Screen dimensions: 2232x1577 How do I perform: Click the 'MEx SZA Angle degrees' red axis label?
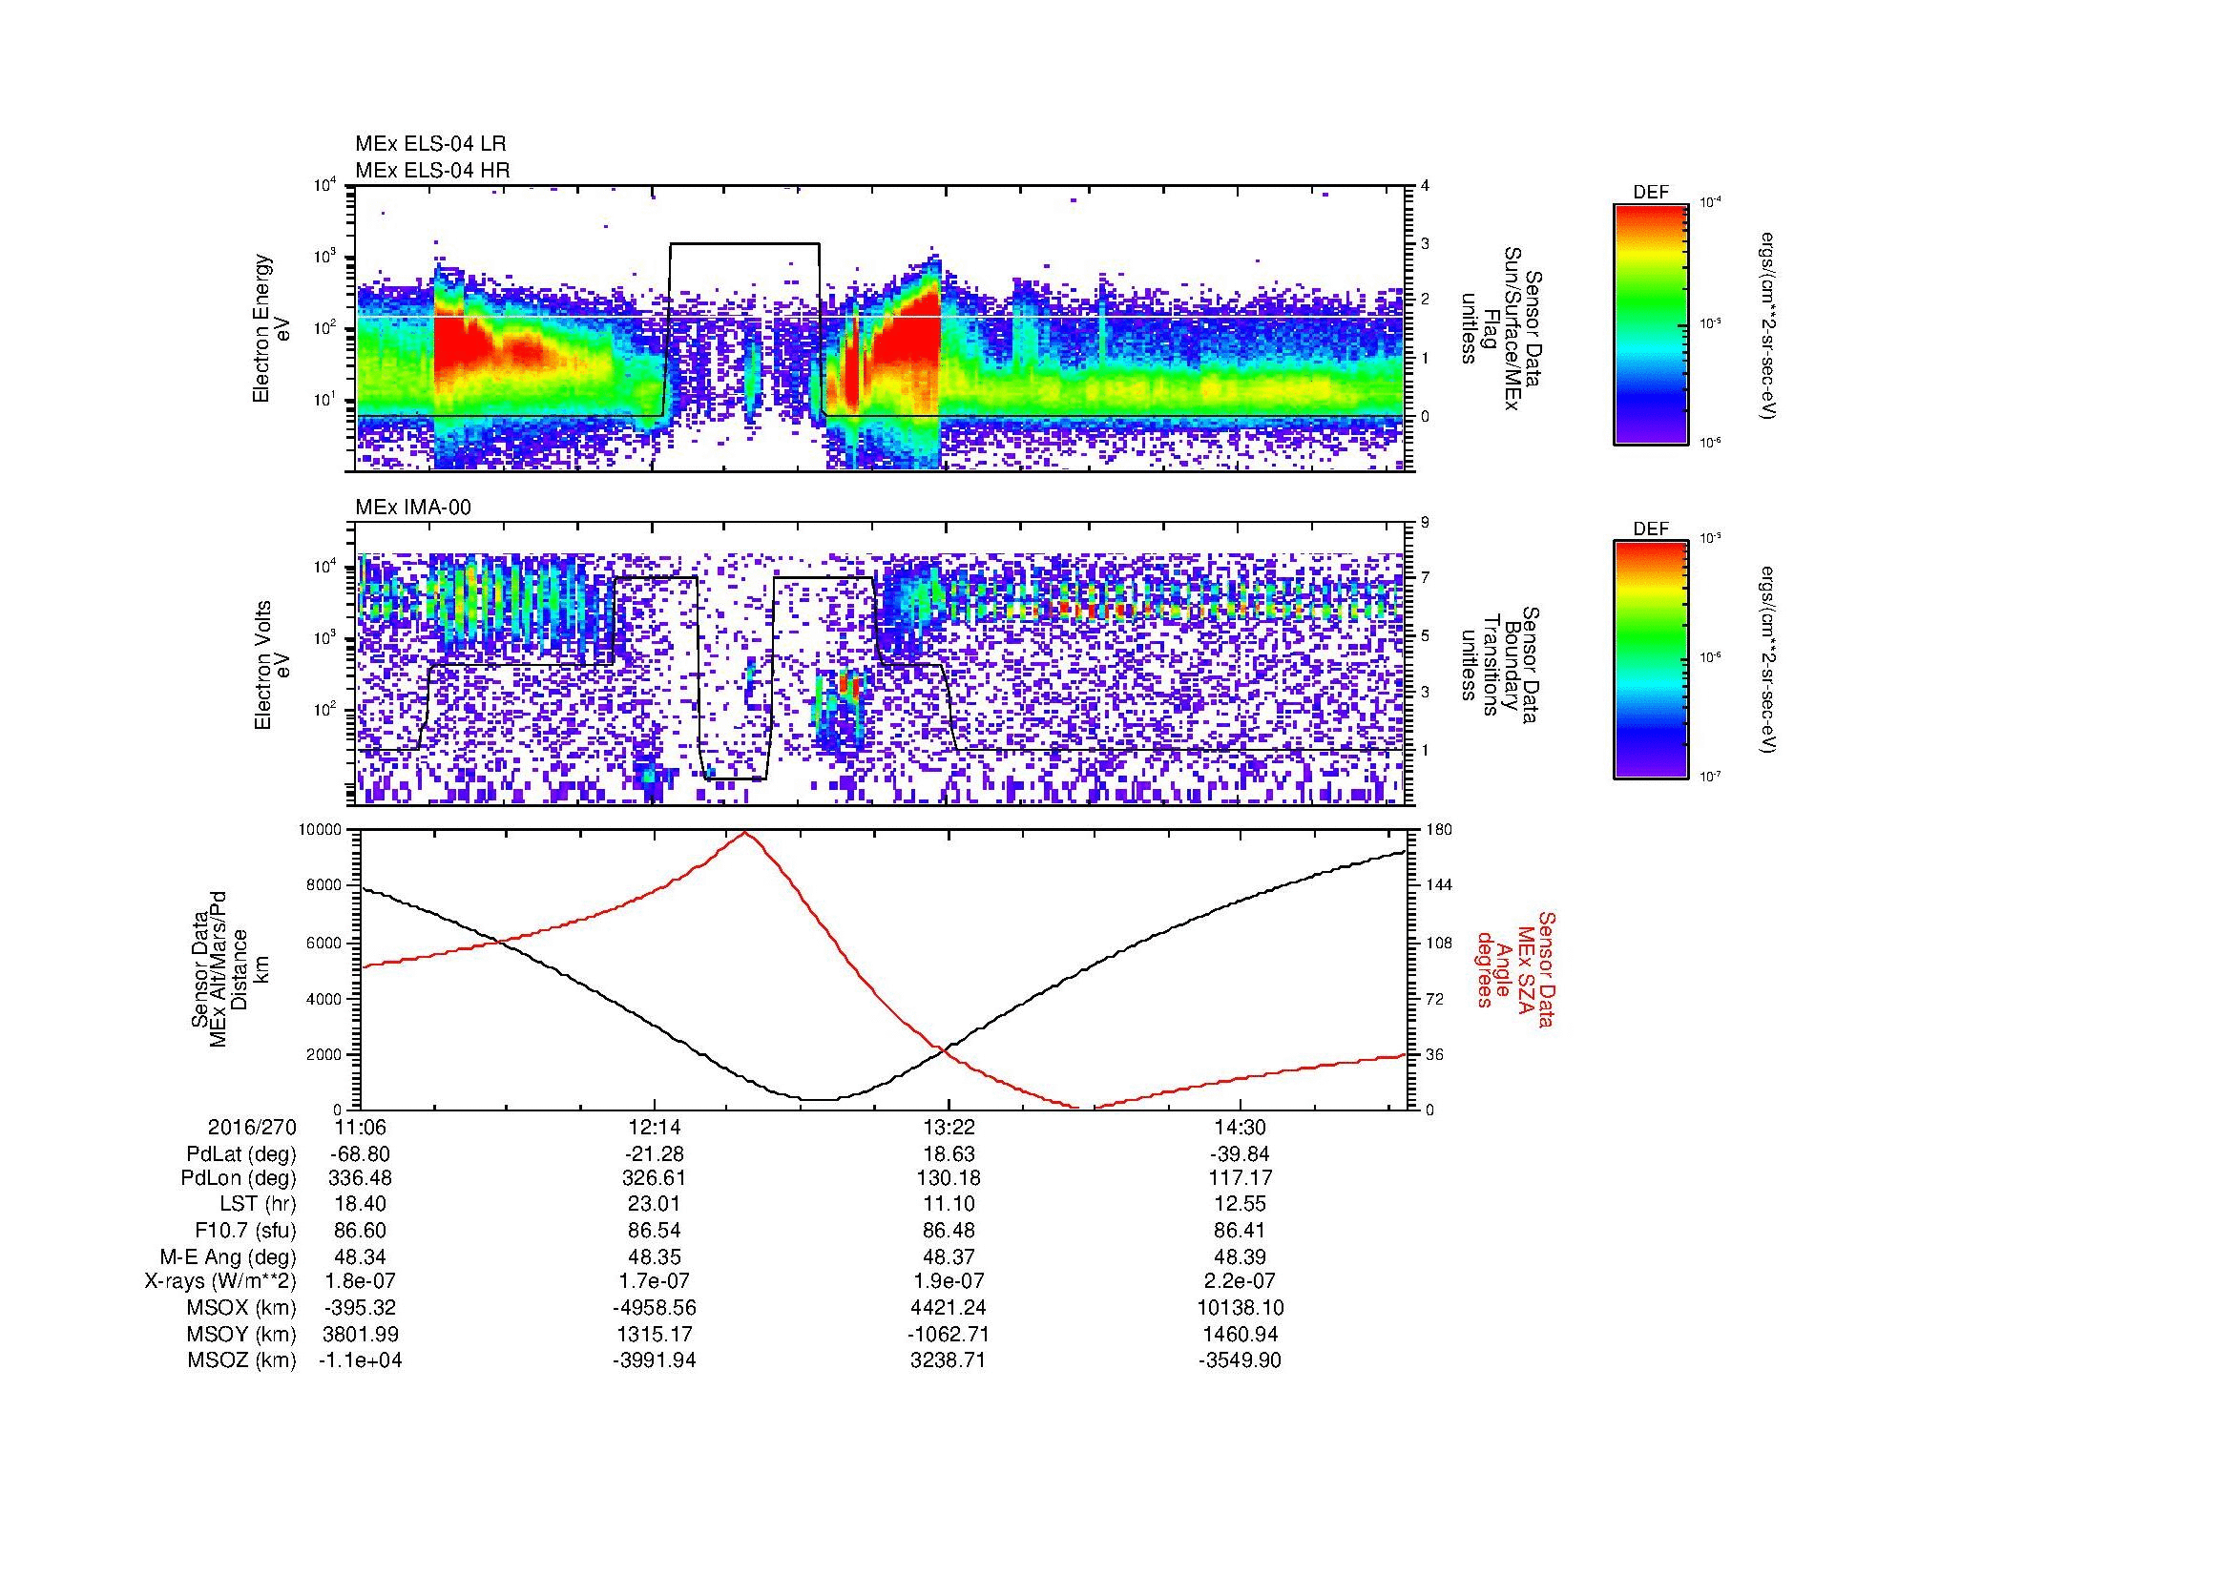coord(1515,968)
